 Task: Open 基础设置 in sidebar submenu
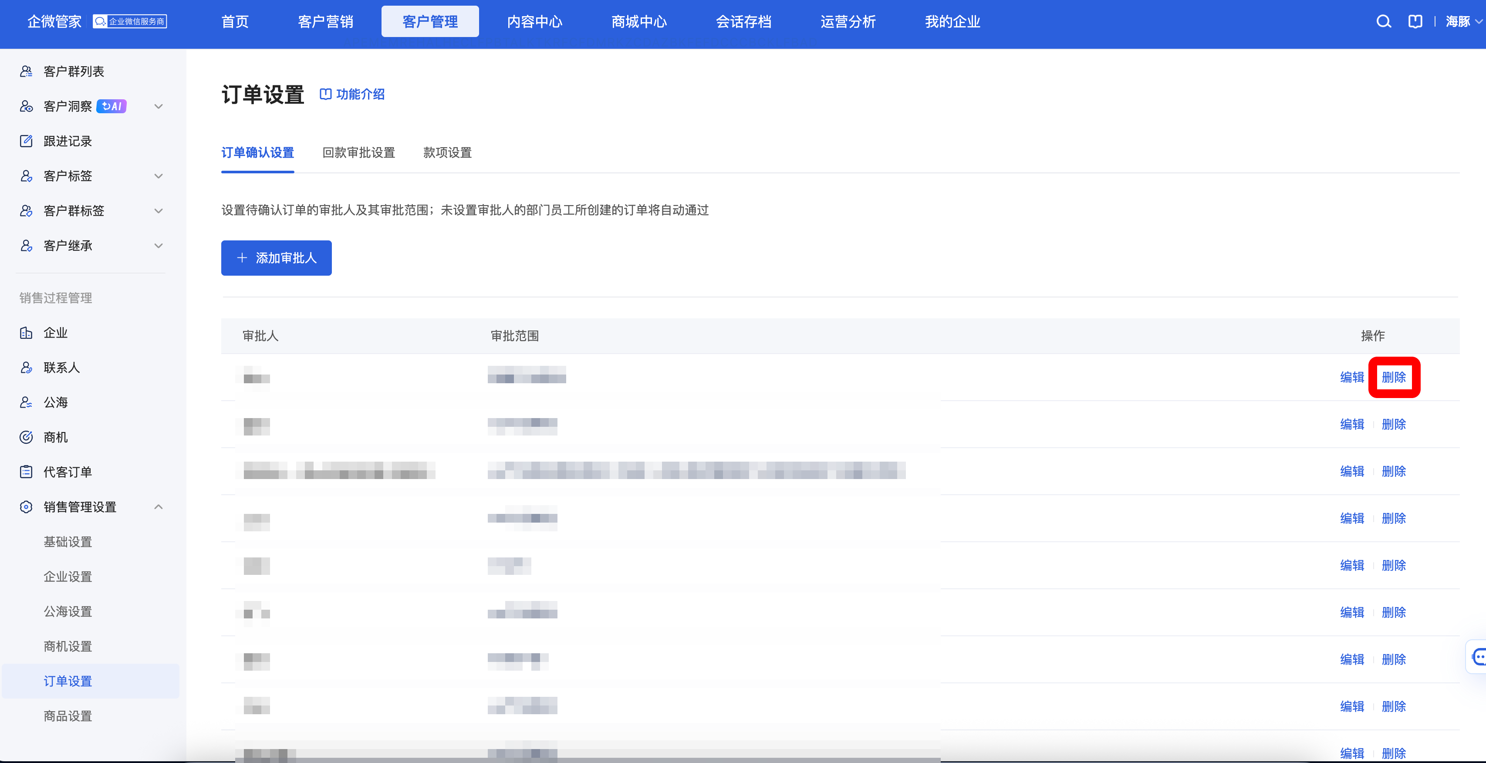pyautogui.click(x=68, y=542)
